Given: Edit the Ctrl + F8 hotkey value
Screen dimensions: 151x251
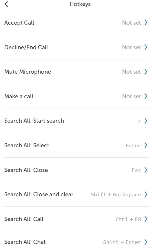Looking at the screenshot, I should 128,219.
